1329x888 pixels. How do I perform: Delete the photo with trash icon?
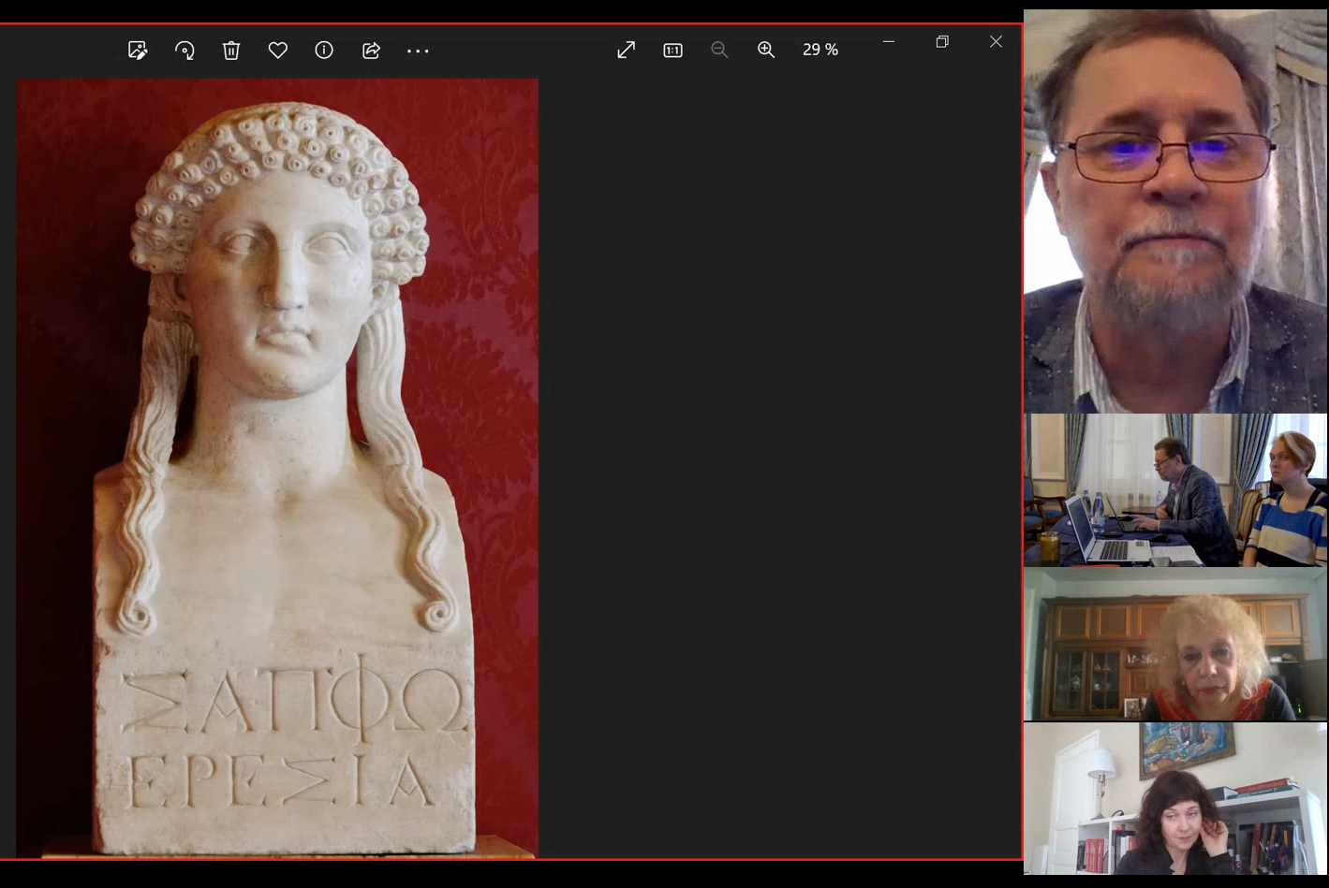pos(231,51)
